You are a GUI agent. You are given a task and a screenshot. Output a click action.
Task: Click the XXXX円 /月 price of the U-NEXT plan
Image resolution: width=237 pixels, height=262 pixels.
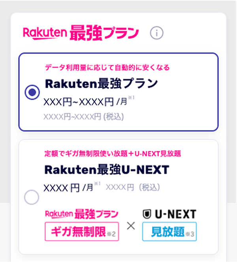tap(68, 187)
